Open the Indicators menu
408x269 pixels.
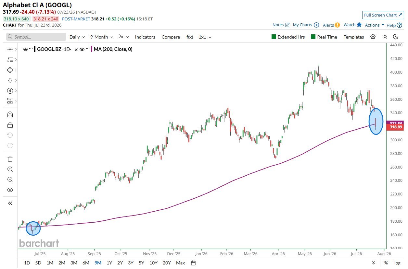[x=145, y=37]
